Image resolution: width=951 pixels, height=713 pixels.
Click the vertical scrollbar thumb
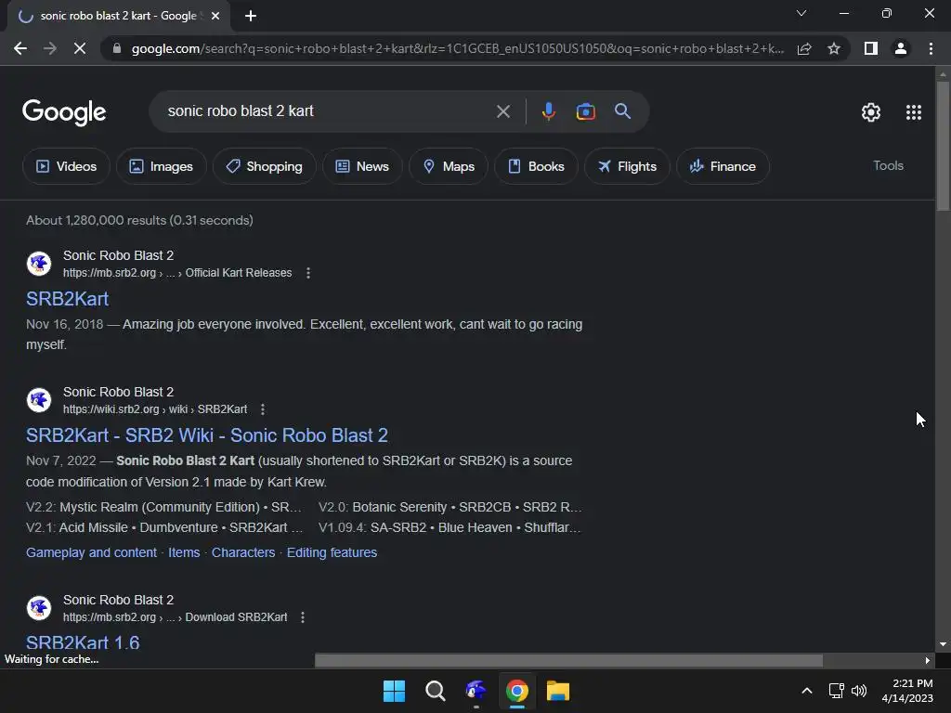tap(943, 146)
